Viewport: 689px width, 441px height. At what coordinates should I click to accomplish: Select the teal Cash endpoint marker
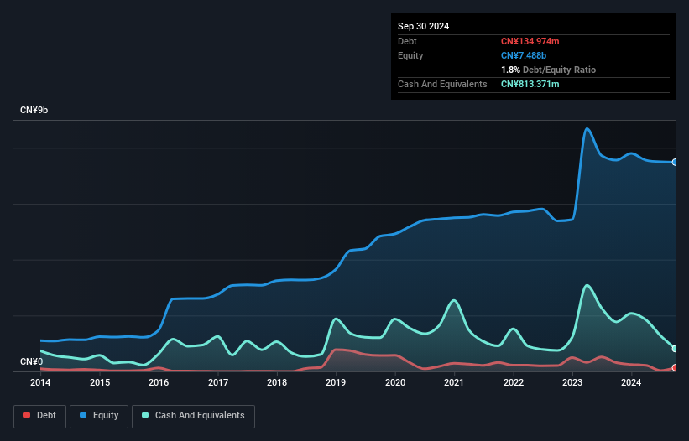click(x=675, y=349)
